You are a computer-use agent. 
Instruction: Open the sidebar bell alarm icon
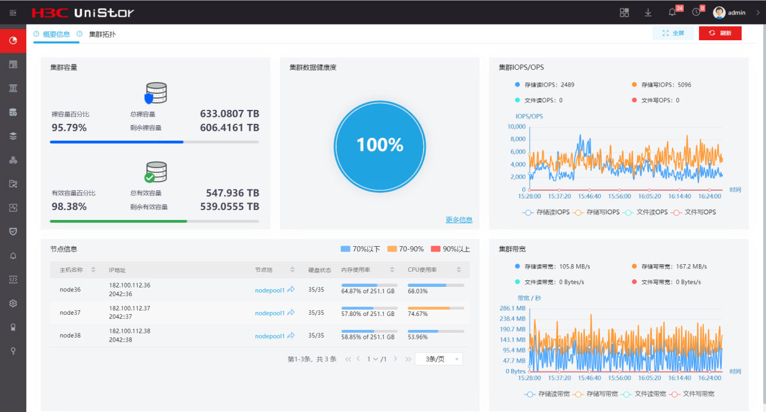click(13, 255)
